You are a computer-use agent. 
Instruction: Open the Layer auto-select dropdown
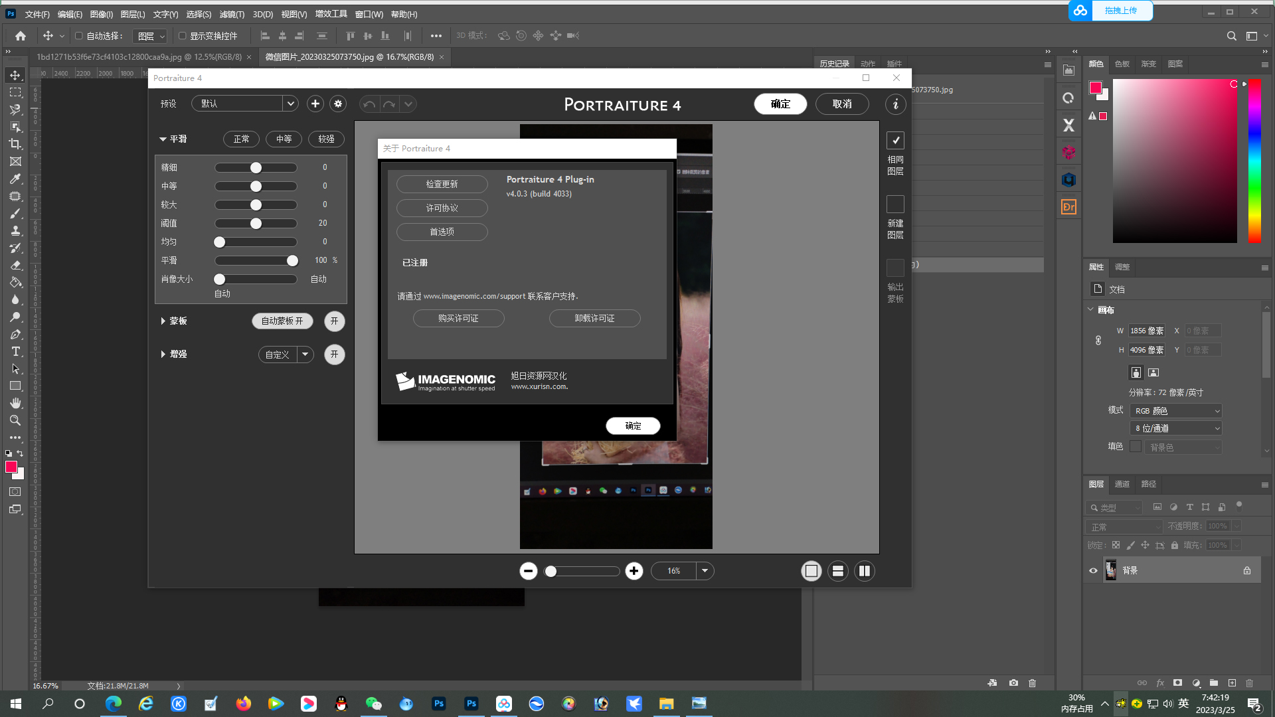[151, 36]
